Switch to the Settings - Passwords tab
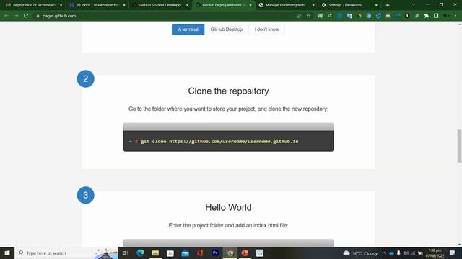Viewport: 462px width, 259px height. point(349,5)
